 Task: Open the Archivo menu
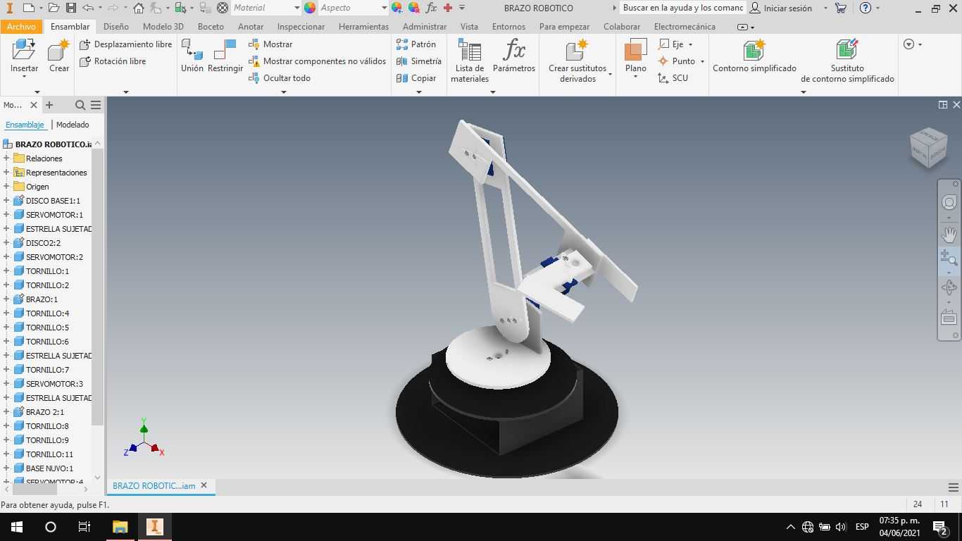(x=21, y=27)
